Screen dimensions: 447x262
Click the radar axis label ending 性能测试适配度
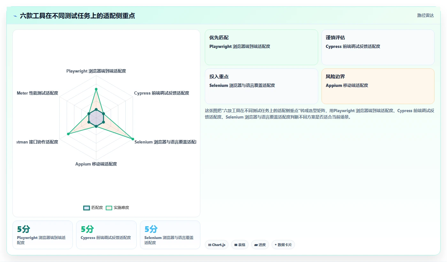(37, 93)
